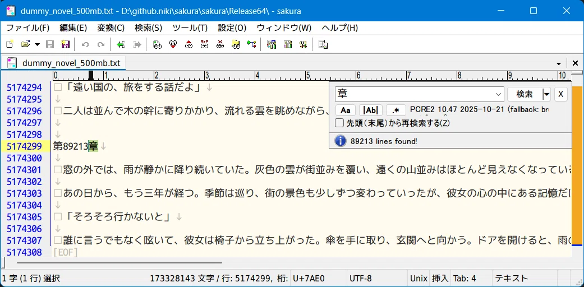
Task: Expand the search history combo arrow
Action: (x=499, y=95)
